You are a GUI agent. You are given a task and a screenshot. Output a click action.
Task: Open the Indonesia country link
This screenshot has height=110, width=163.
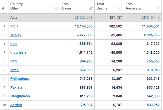[x=18, y=52]
